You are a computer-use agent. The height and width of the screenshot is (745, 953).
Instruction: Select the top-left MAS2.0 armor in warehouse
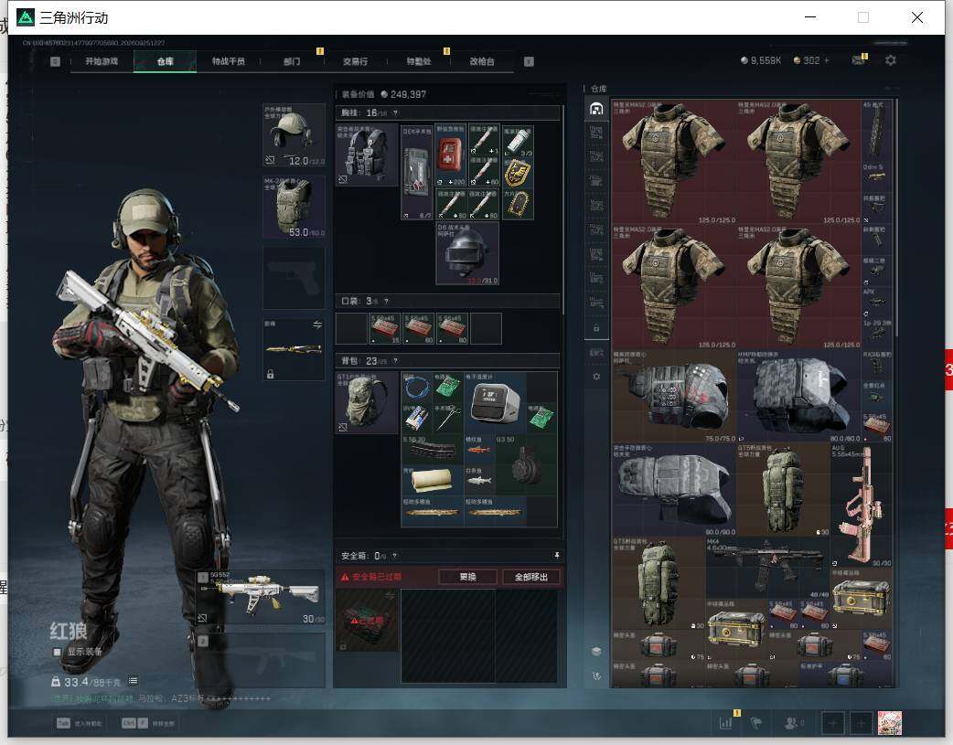click(x=674, y=162)
